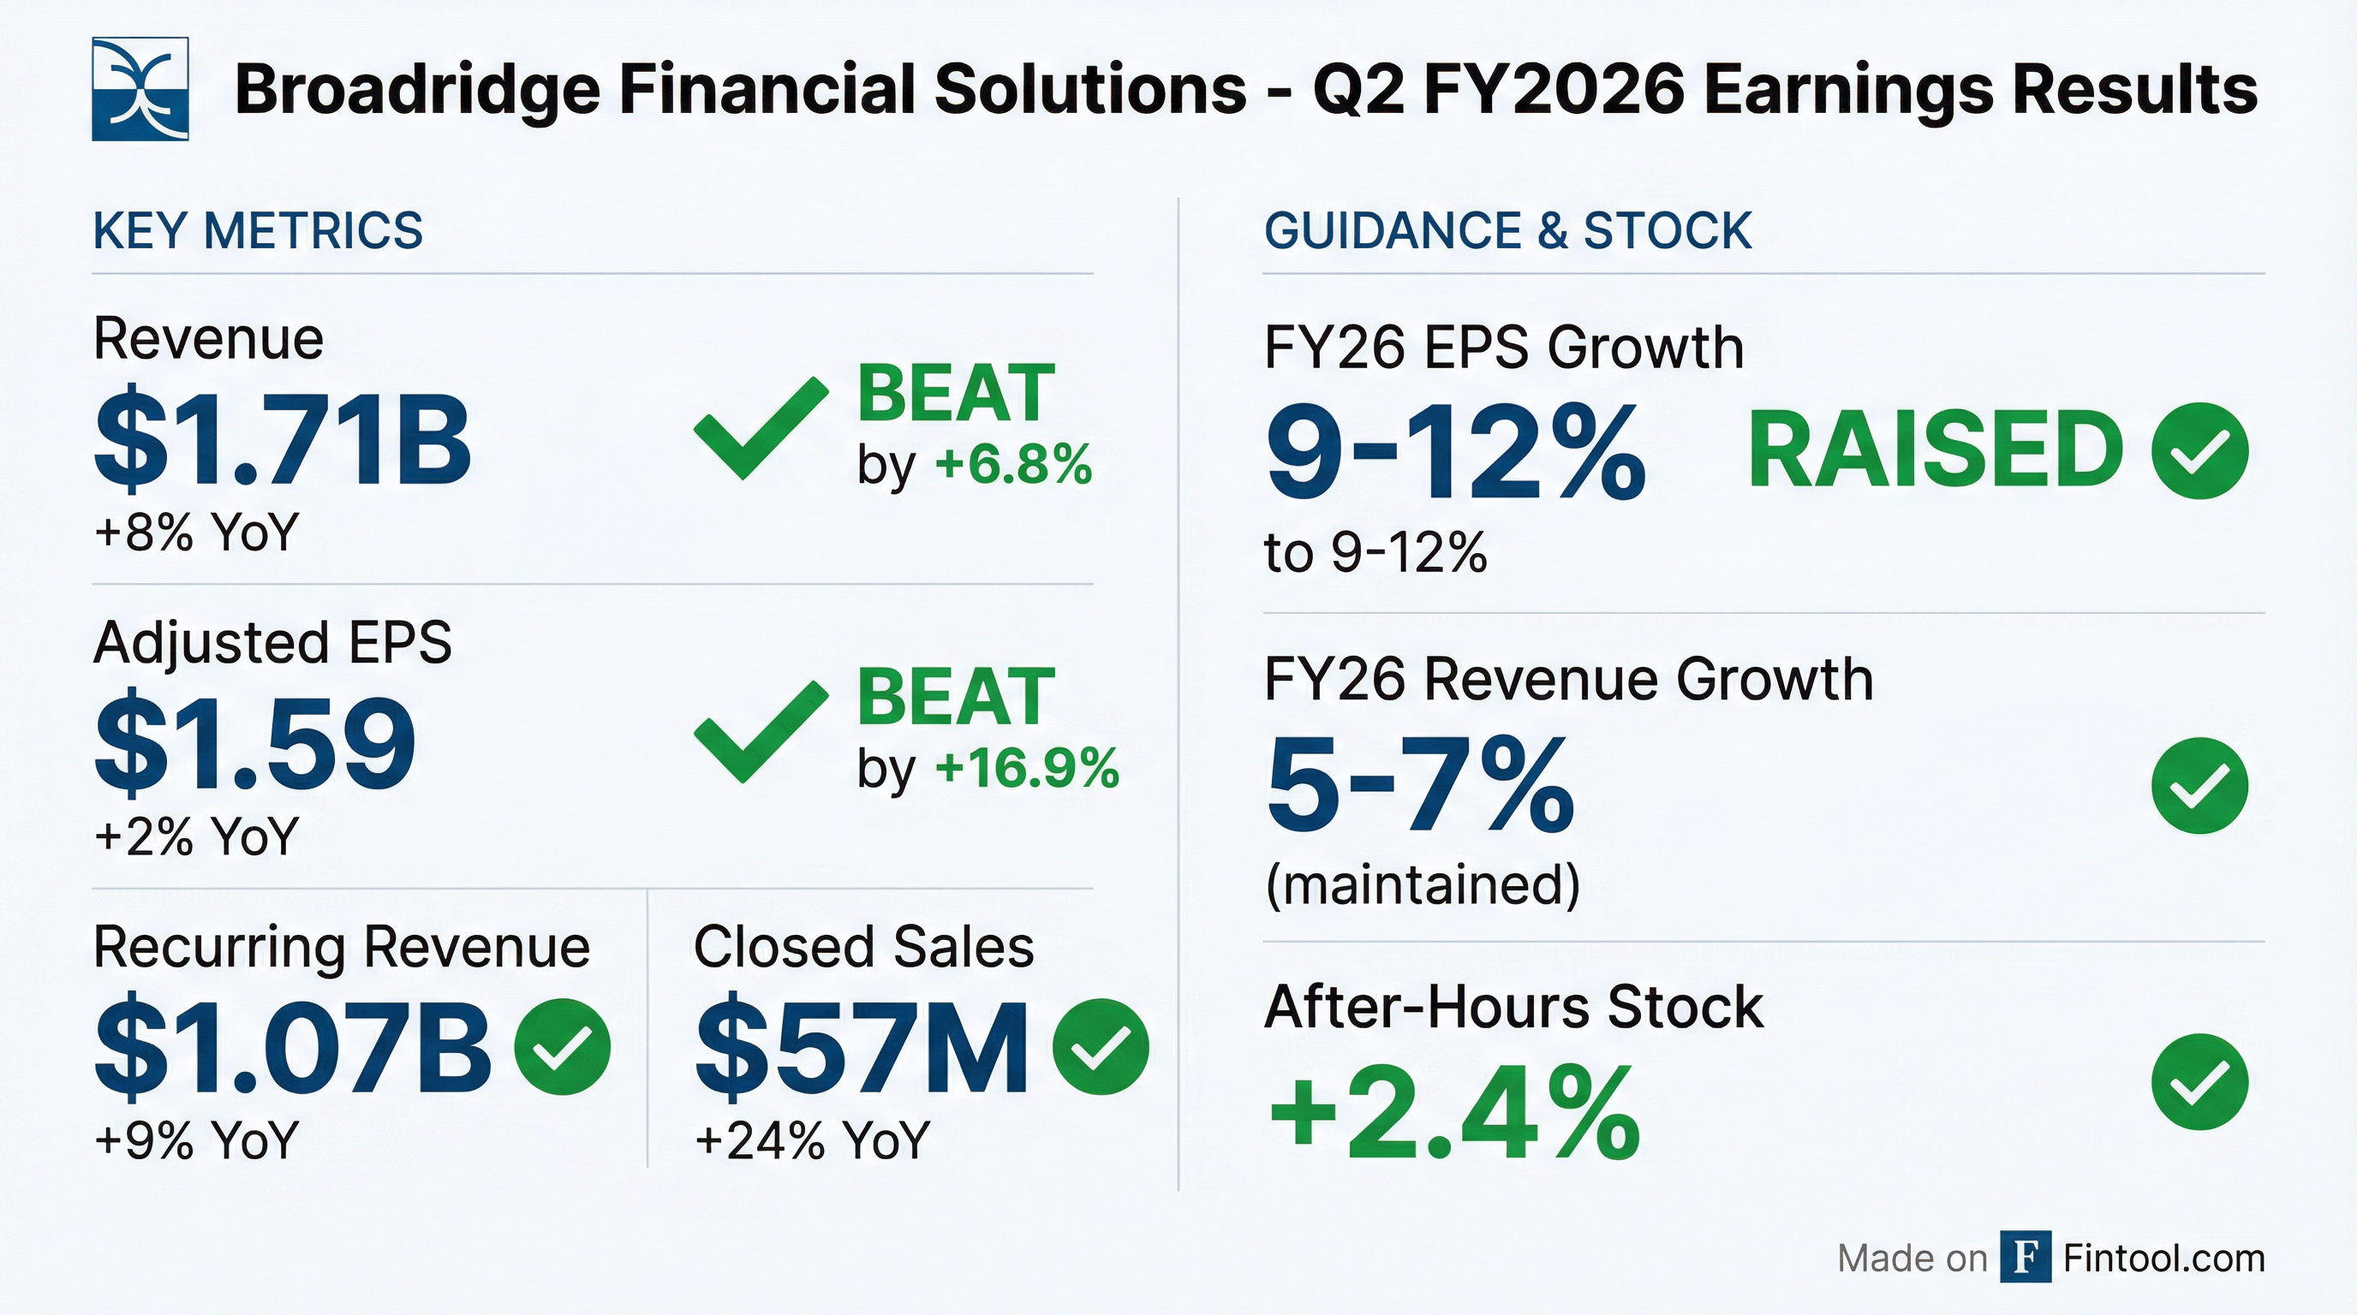This screenshot has height=1315, width=2357.
Task: Click the check circle for After-Hours Stock
Action: tap(2199, 1082)
